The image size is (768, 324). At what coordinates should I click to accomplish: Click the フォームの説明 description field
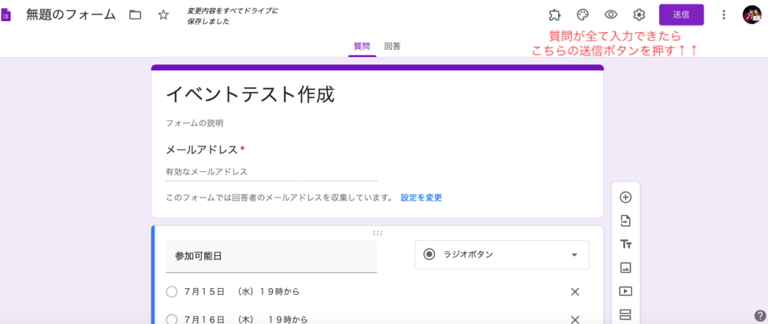(195, 123)
